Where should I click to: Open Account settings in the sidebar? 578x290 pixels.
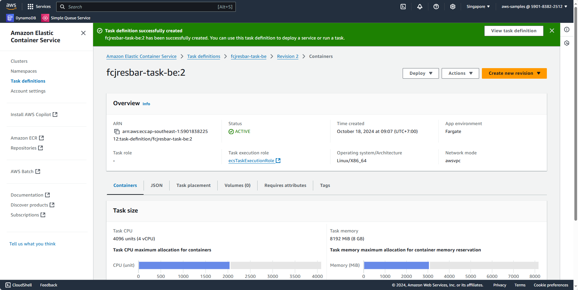click(x=28, y=91)
